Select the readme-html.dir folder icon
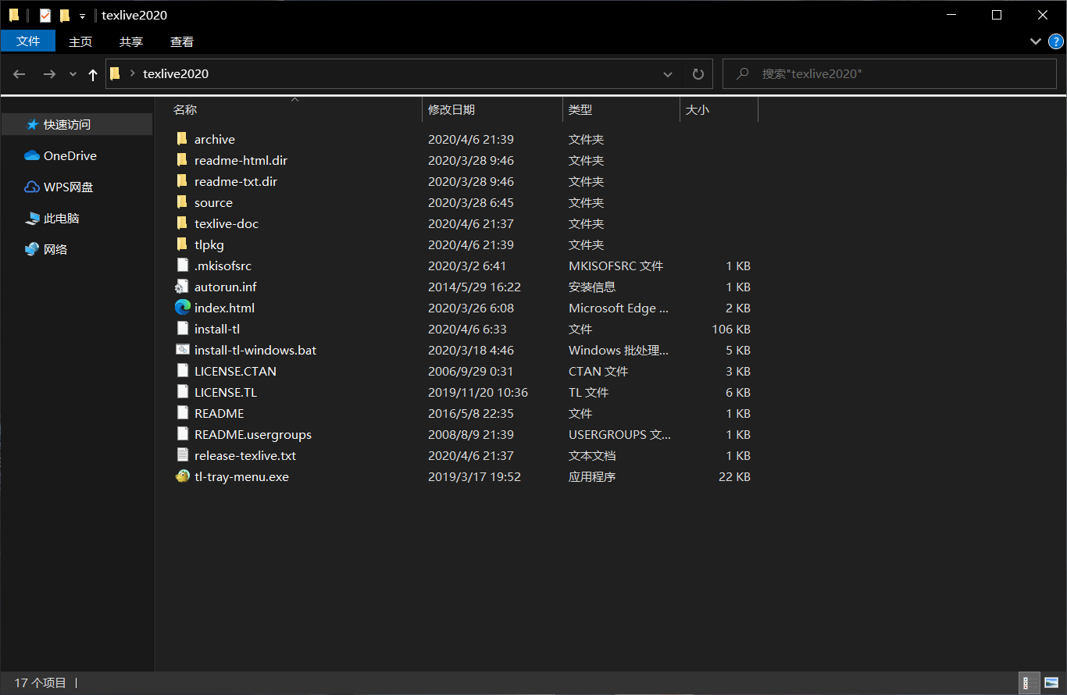Image resolution: width=1067 pixels, height=695 pixels. pos(182,160)
